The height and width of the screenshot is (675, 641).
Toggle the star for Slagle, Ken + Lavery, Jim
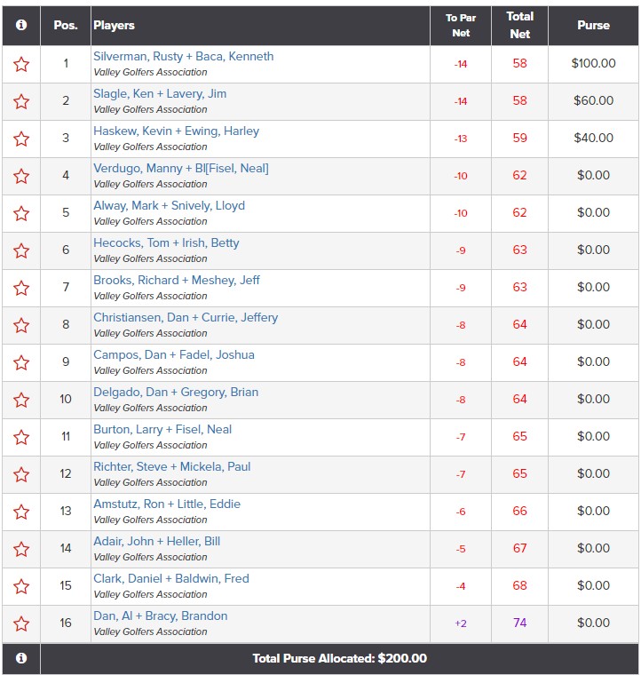pos(21,102)
